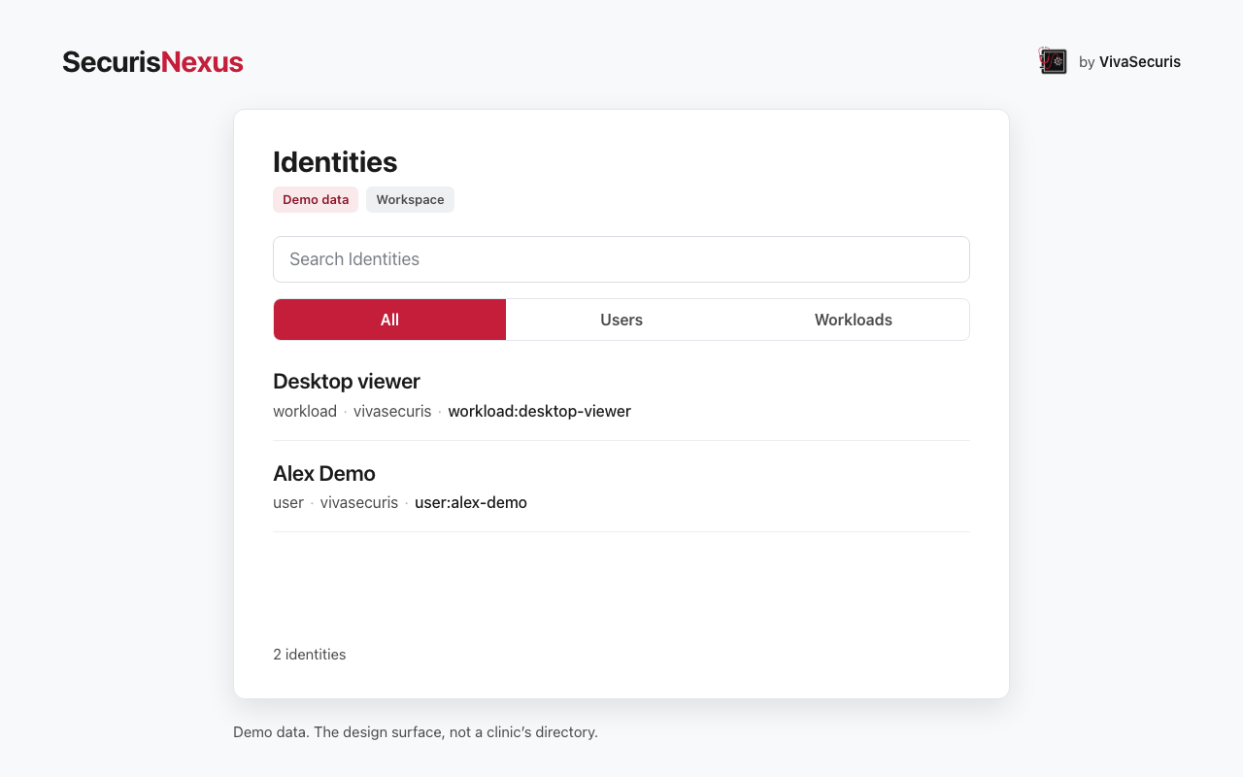Switch to the Workloads tab

pyautogui.click(x=854, y=320)
